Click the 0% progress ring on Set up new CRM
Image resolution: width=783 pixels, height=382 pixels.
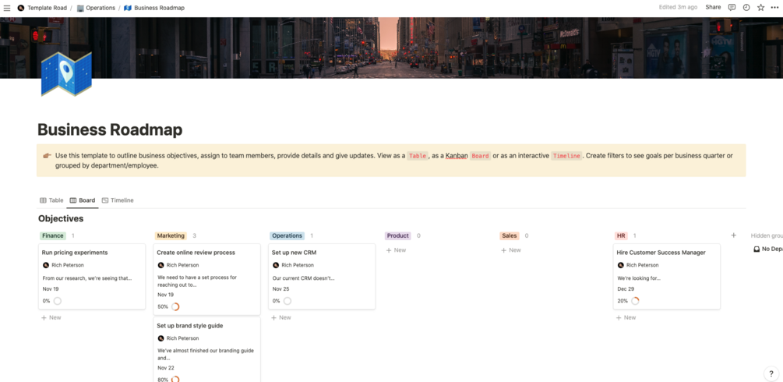287,301
